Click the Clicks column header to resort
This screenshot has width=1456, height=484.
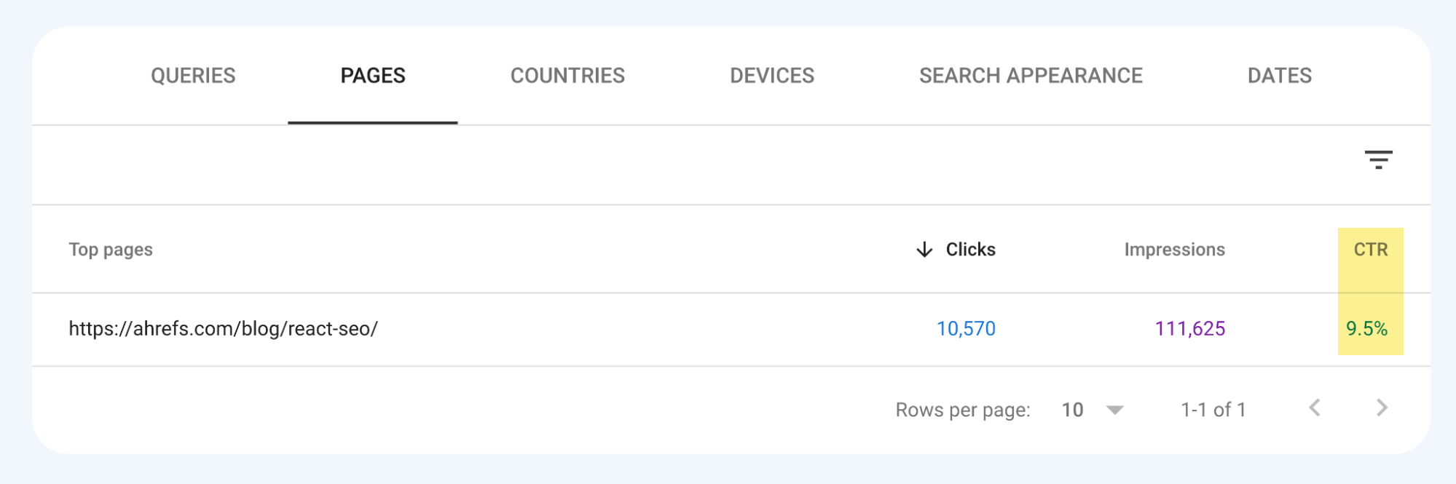point(970,250)
